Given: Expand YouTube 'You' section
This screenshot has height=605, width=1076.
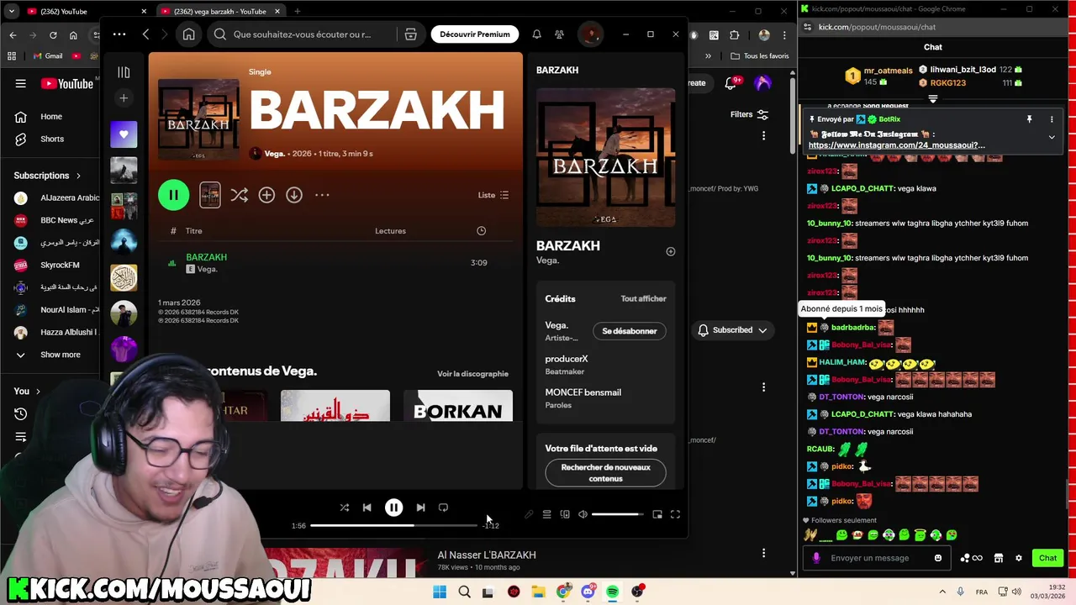Looking at the screenshot, I should click(x=27, y=391).
